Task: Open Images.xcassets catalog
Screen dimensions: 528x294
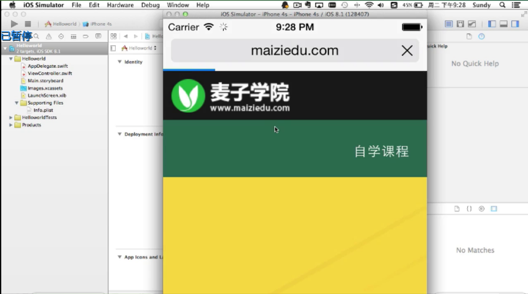Action: coord(45,88)
